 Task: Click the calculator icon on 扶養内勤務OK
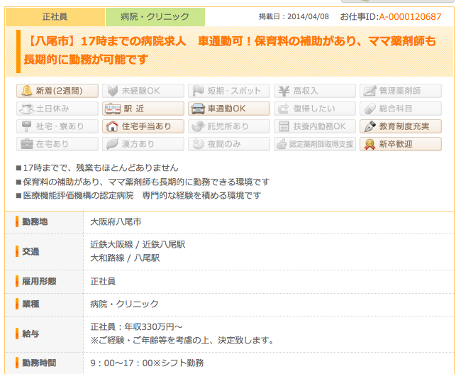pos(284,126)
